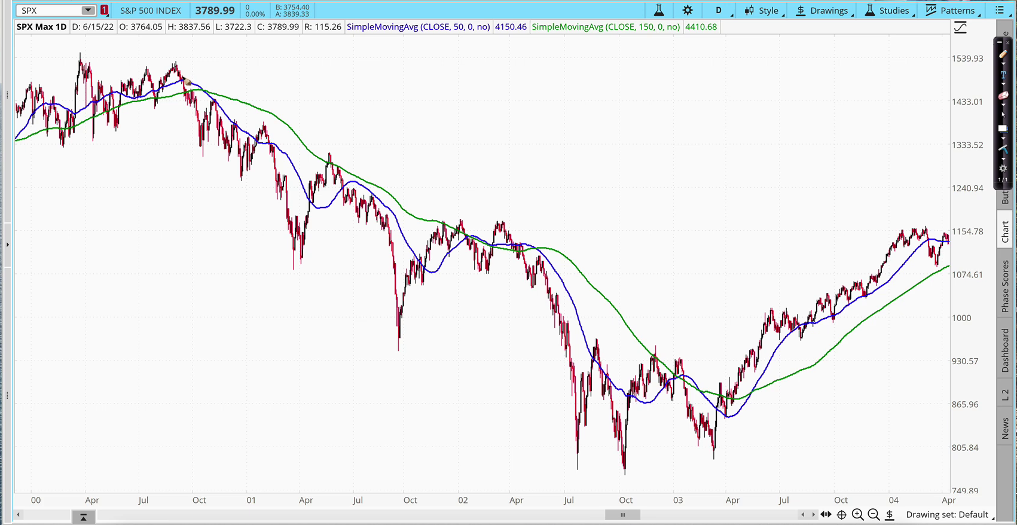This screenshot has width=1017, height=525.
Task: Open the Chart side tab
Action: (1005, 231)
